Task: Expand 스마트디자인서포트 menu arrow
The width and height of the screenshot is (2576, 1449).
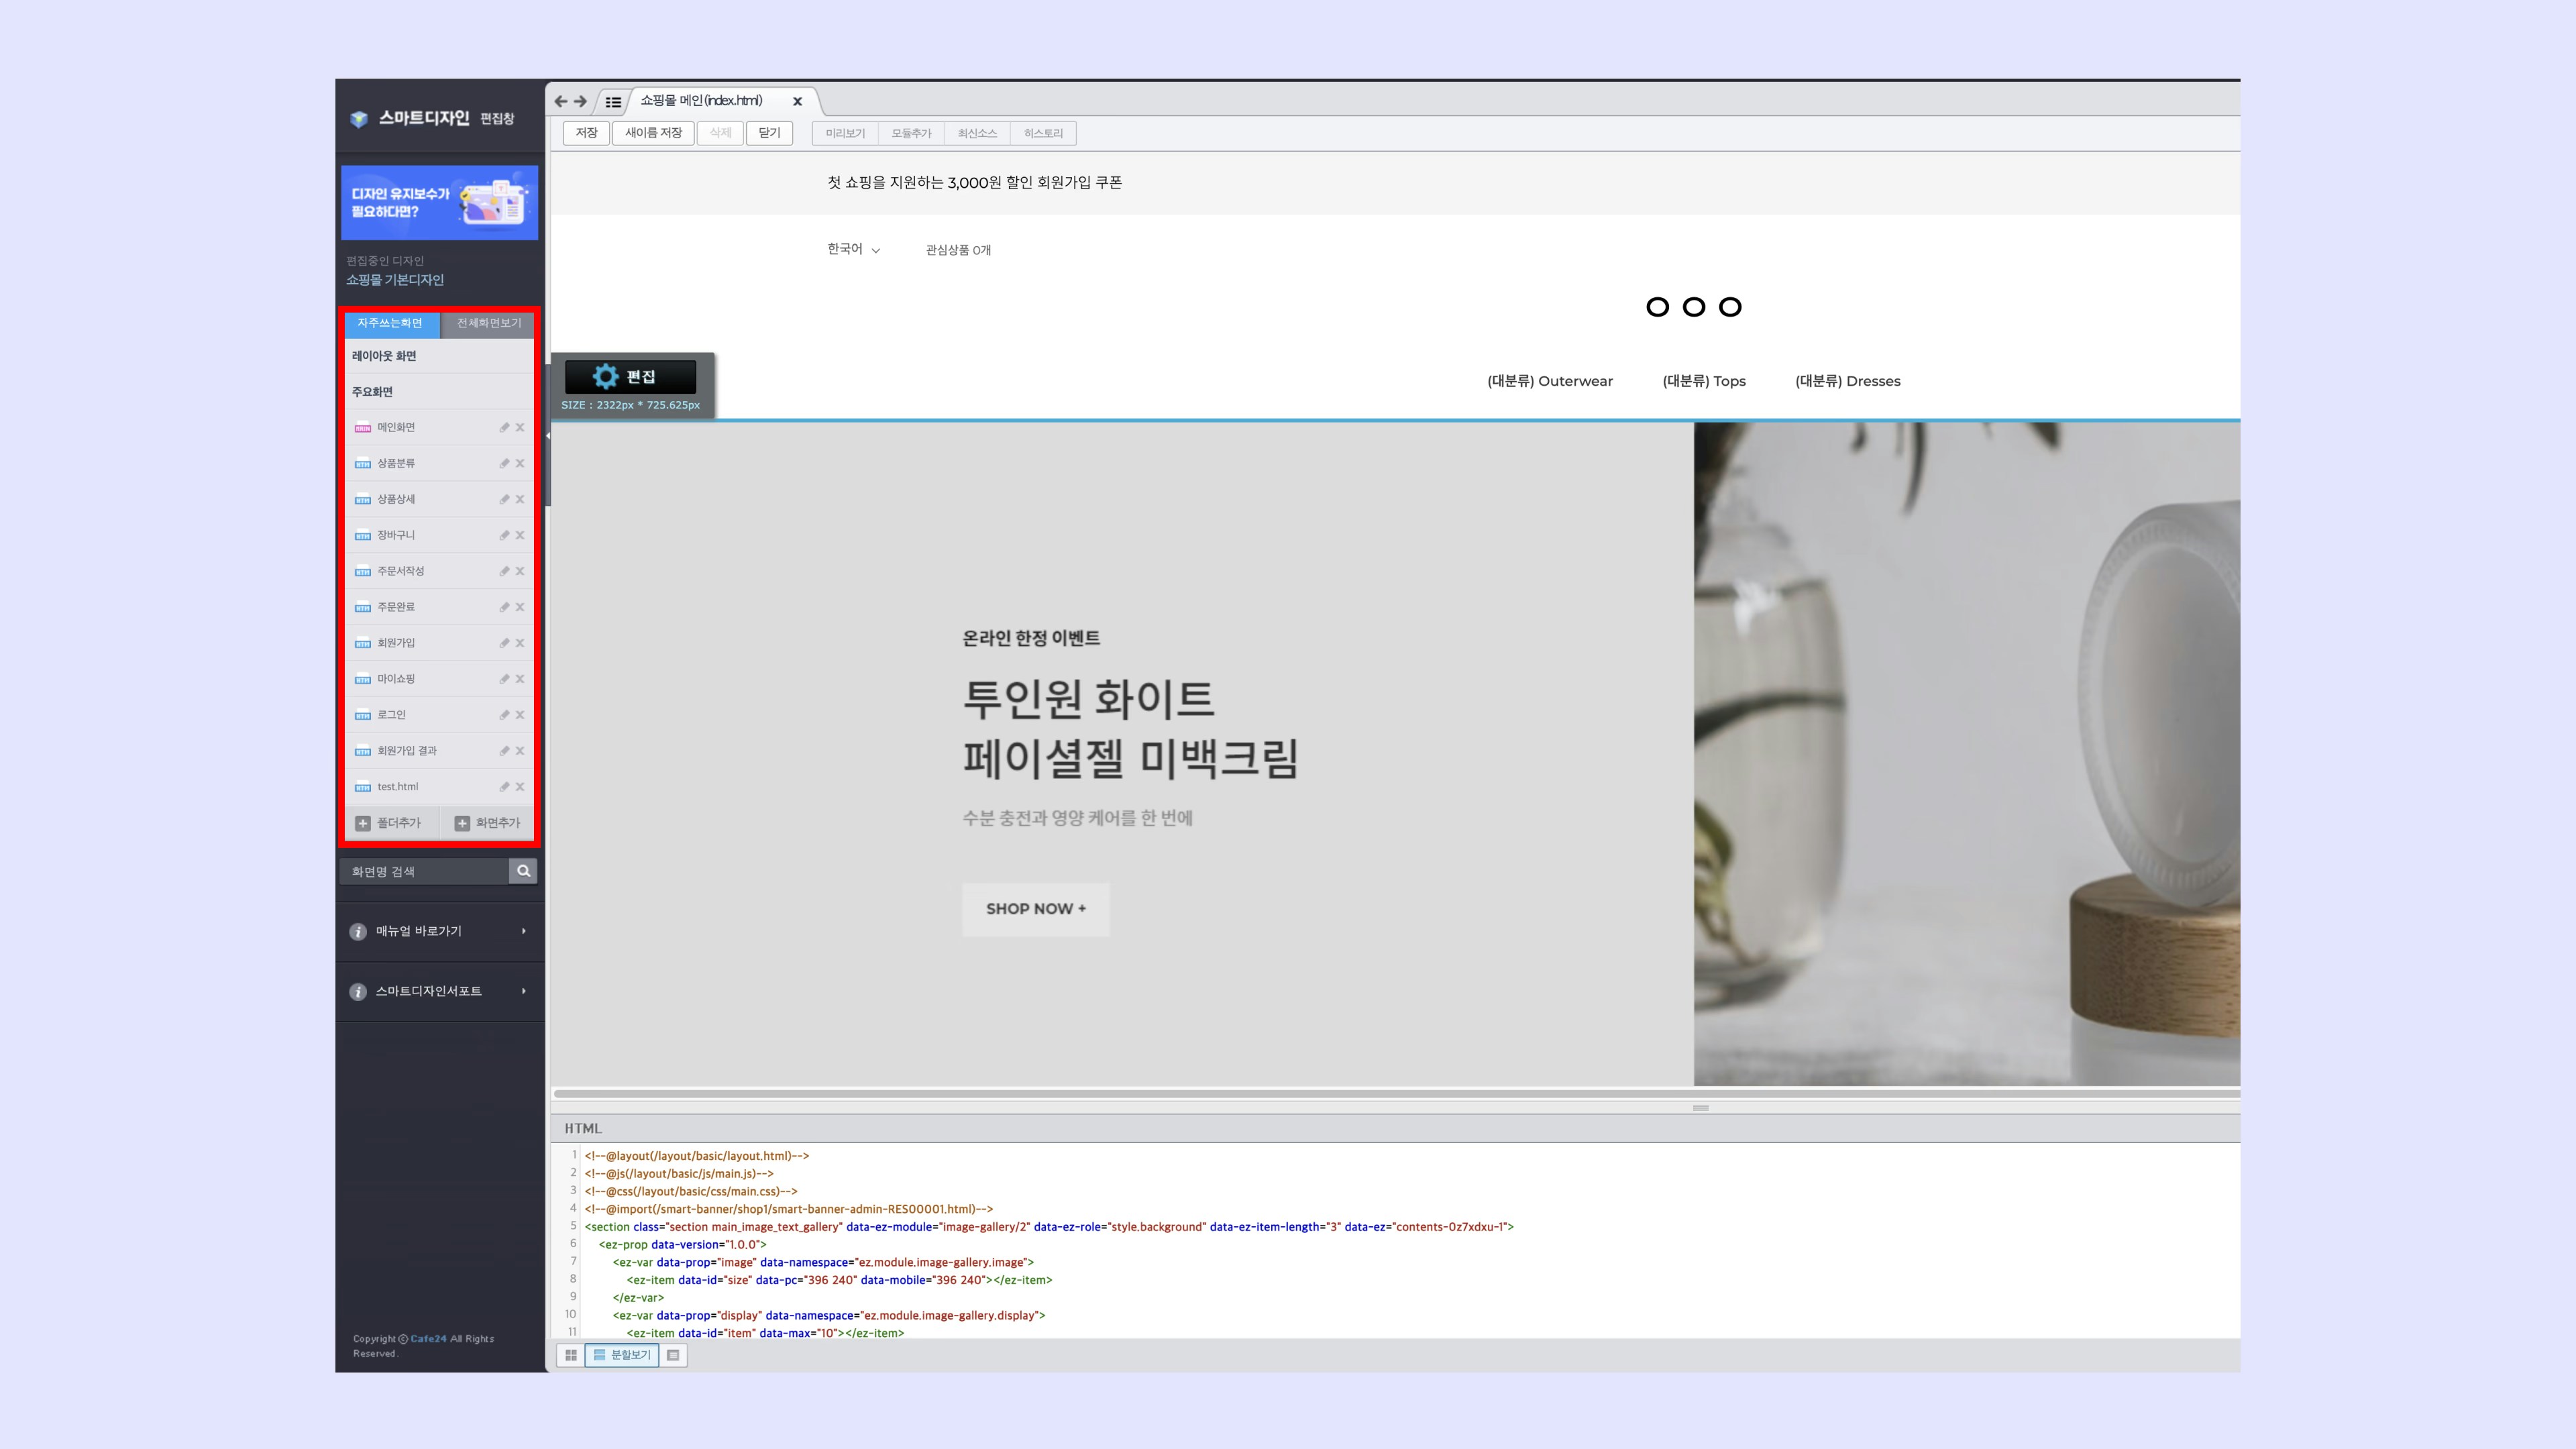Action: (523, 991)
